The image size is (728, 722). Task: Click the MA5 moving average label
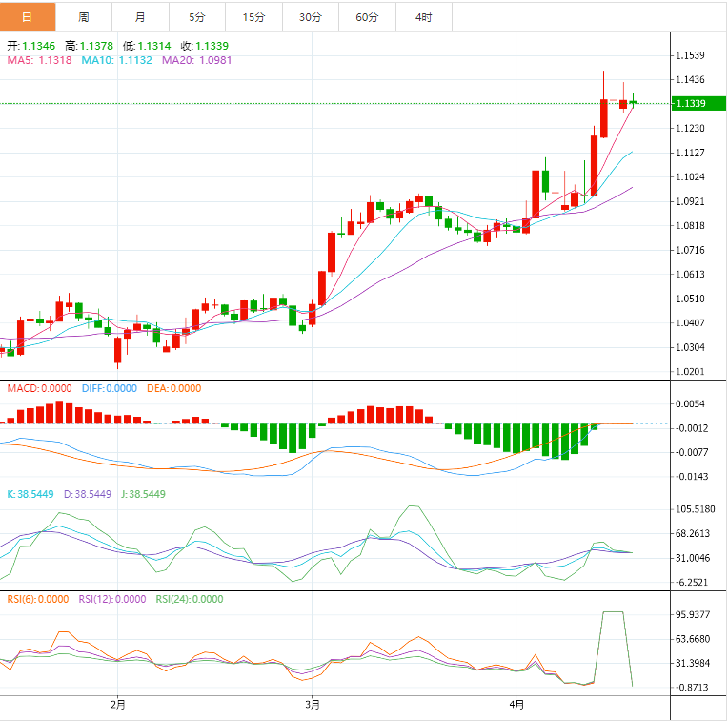coord(40,60)
